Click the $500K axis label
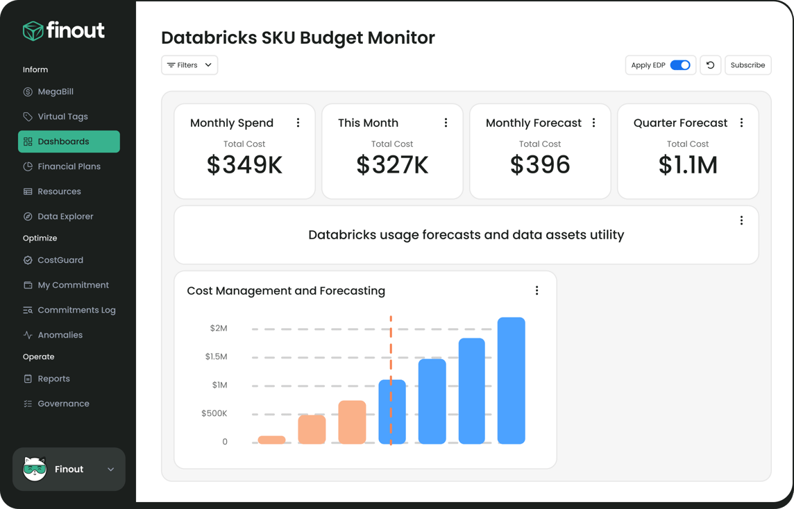This screenshot has height=509, width=794. (214, 413)
